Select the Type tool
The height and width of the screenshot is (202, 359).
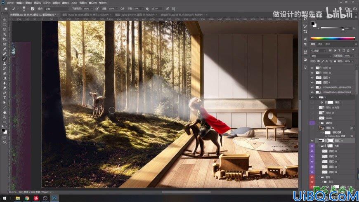(x=5, y=98)
